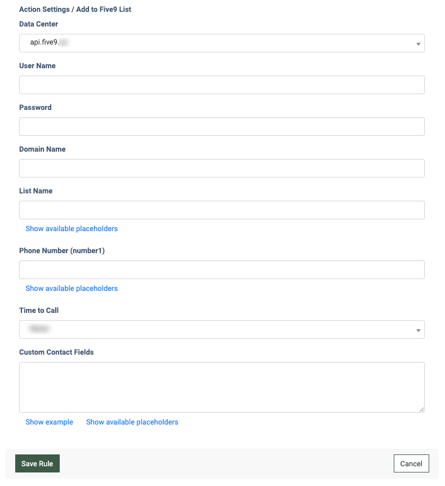
Task: Show available placeholders under List Name
Action: pyautogui.click(x=72, y=229)
